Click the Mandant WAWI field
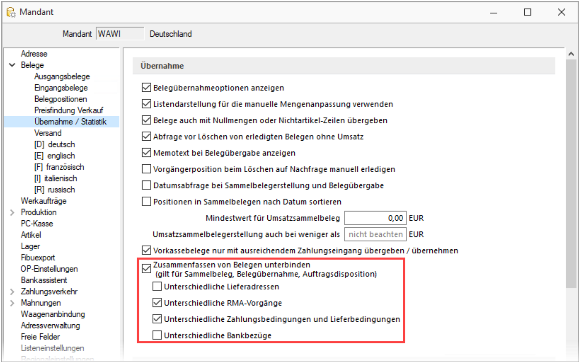Viewport: 580px width, 363px height. click(120, 34)
